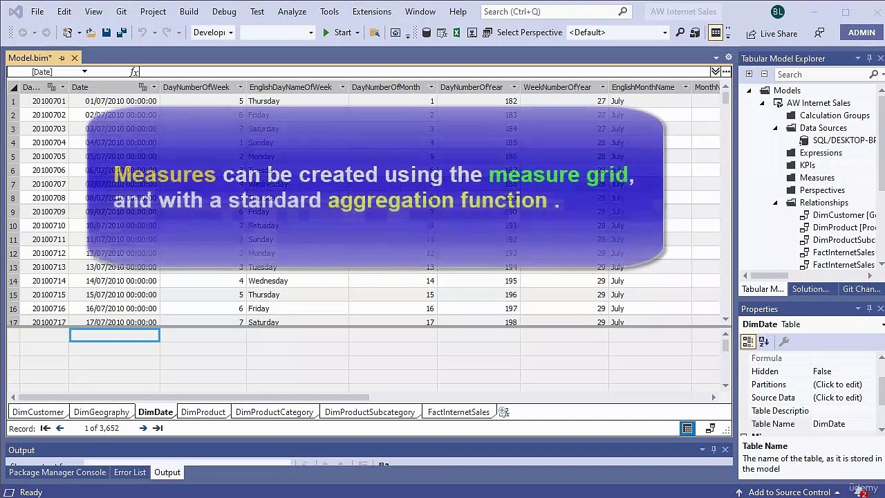The width and height of the screenshot is (885, 498).
Task: Switch to grid view icon at bottom right
Action: click(687, 429)
